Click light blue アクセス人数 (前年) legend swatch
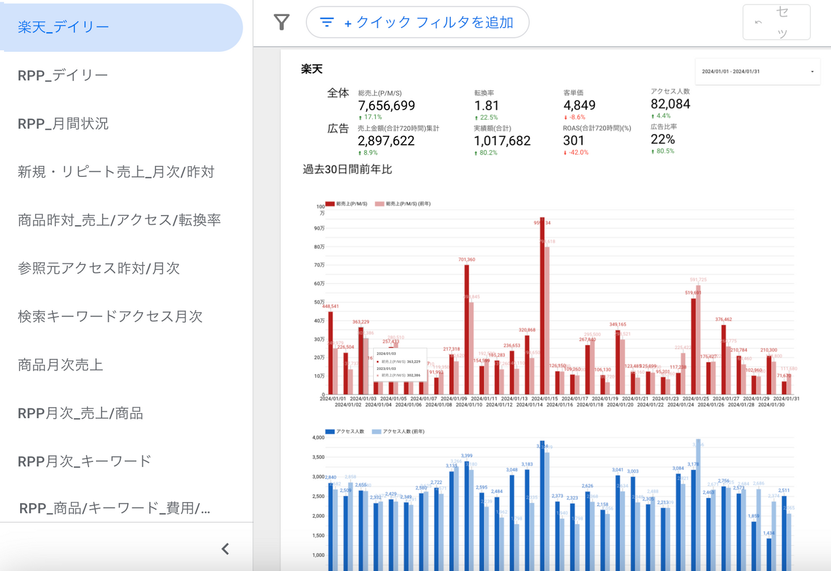This screenshot has width=831, height=571. point(377,431)
